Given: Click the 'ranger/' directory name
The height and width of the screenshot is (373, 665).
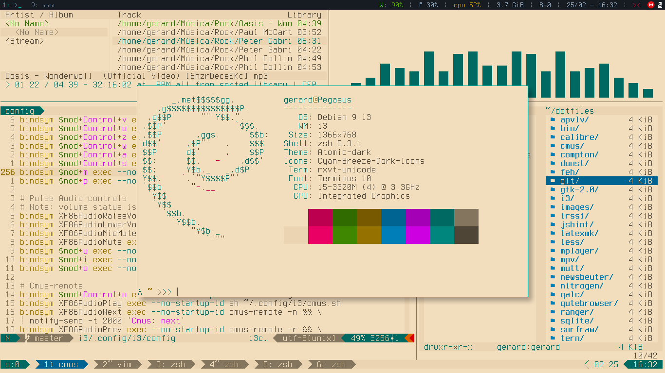Looking at the screenshot, I should tap(577, 312).
